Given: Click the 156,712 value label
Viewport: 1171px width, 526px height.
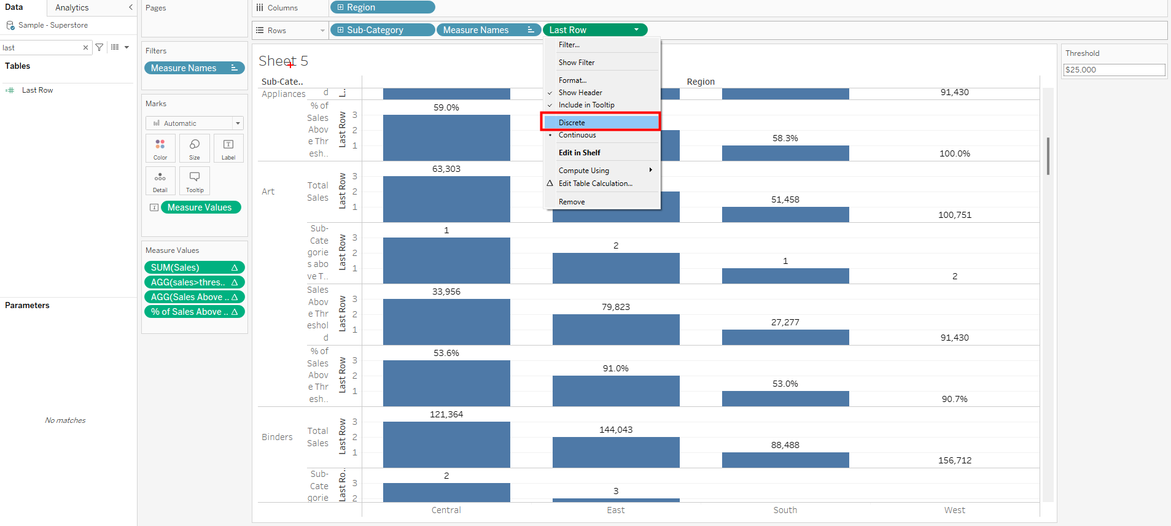Looking at the screenshot, I should 955,460.
